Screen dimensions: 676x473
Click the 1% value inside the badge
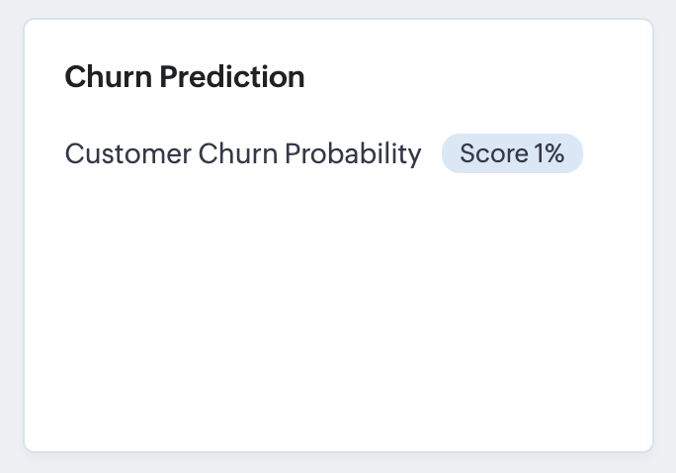[549, 154]
